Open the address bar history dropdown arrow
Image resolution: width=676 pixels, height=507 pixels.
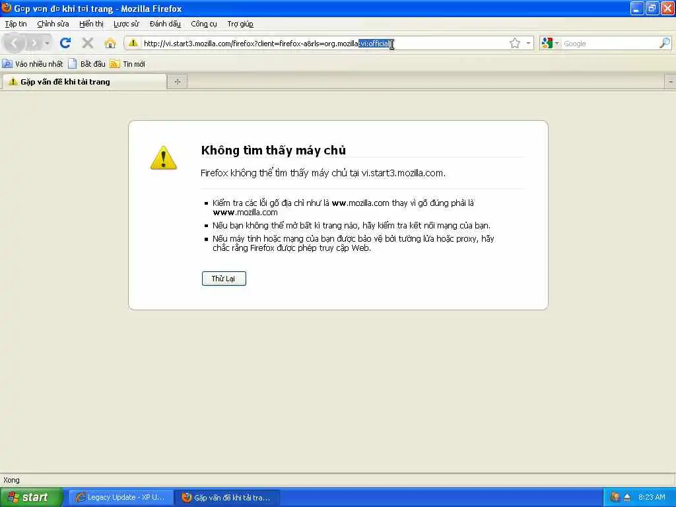pyautogui.click(x=528, y=43)
